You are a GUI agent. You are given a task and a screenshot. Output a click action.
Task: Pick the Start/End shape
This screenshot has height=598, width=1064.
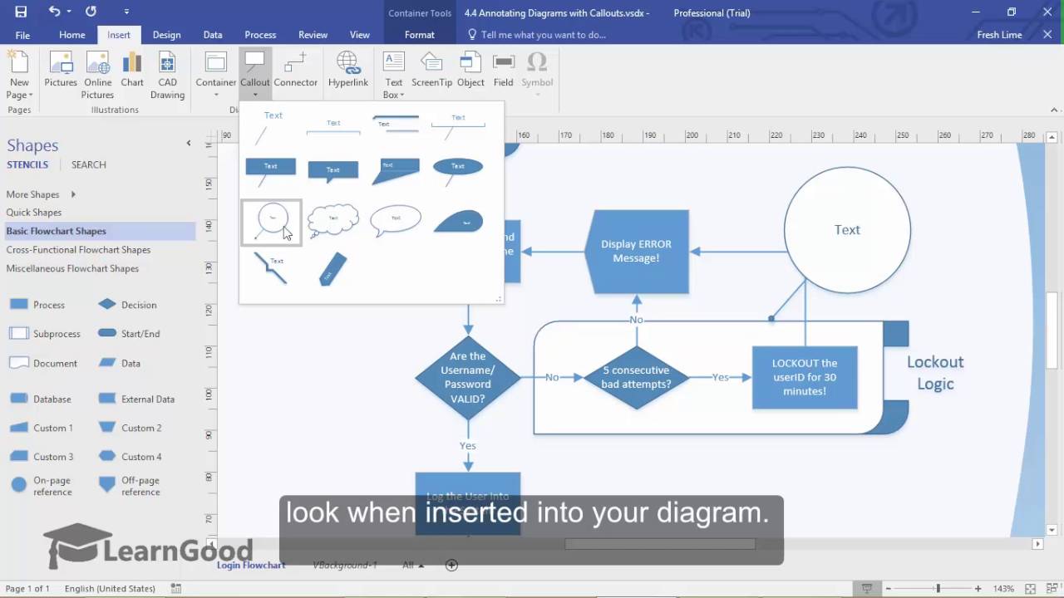pyautogui.click(x=129, y=334)
